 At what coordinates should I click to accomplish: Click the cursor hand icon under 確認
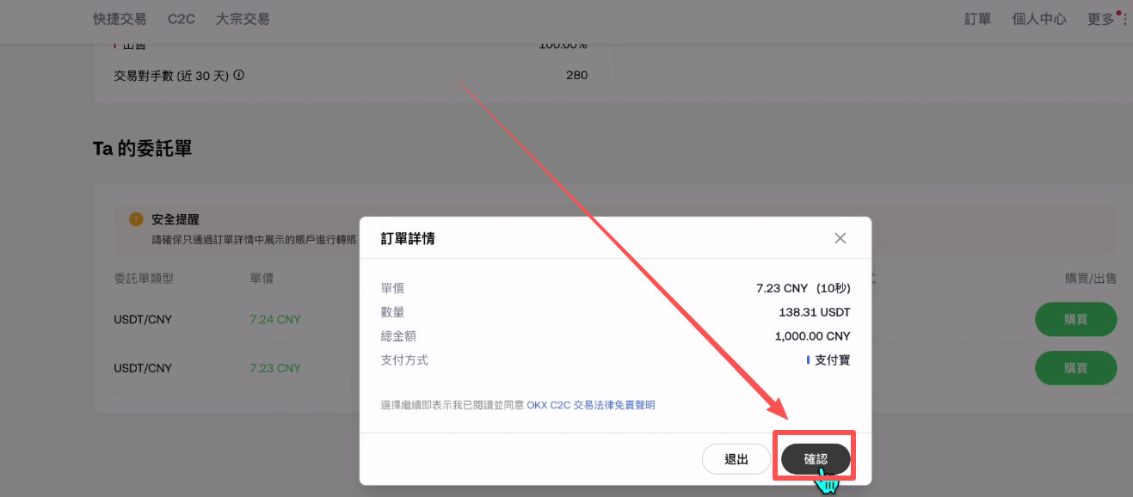coord(827,486)
